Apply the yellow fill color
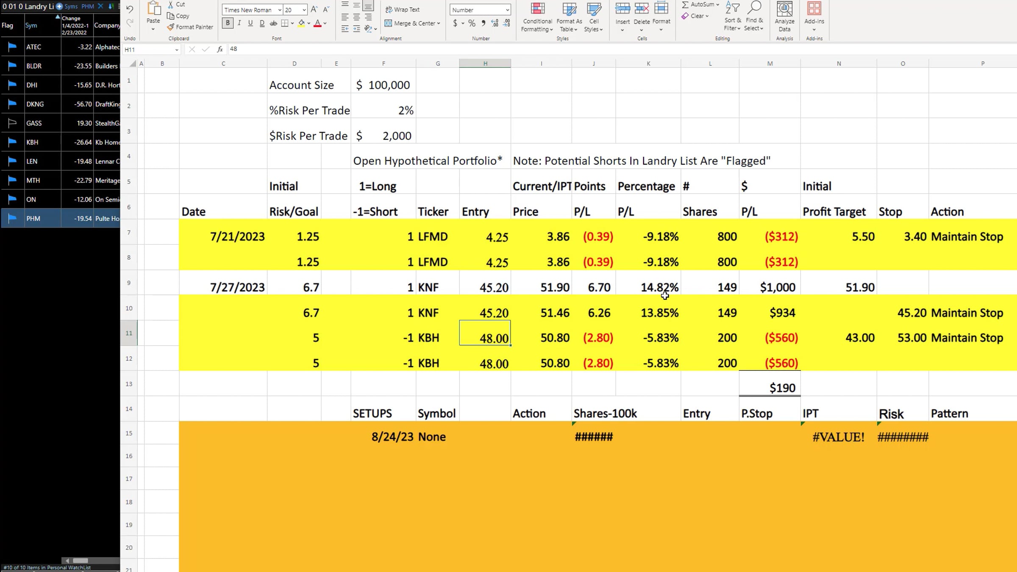The width and height of the screenshot is (1017, 572). tap(301, 23)
